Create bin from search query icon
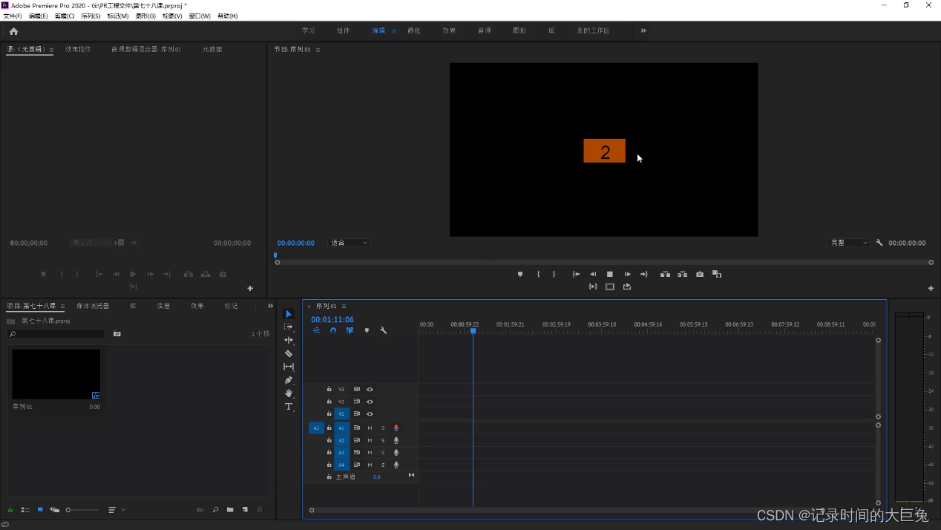 [x=117, y=334]
